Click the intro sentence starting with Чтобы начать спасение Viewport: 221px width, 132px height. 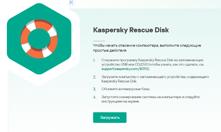pos(147,48)
